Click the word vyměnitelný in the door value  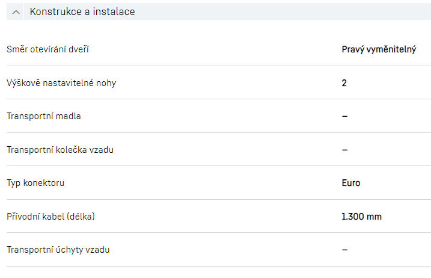pos(391,49)
